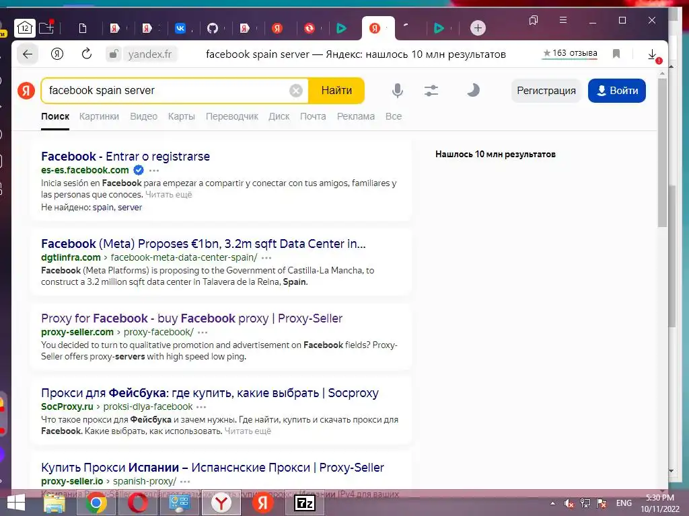689x516 pixels.
Task: Click the browser back arrow button
Action: pos(27,54)
